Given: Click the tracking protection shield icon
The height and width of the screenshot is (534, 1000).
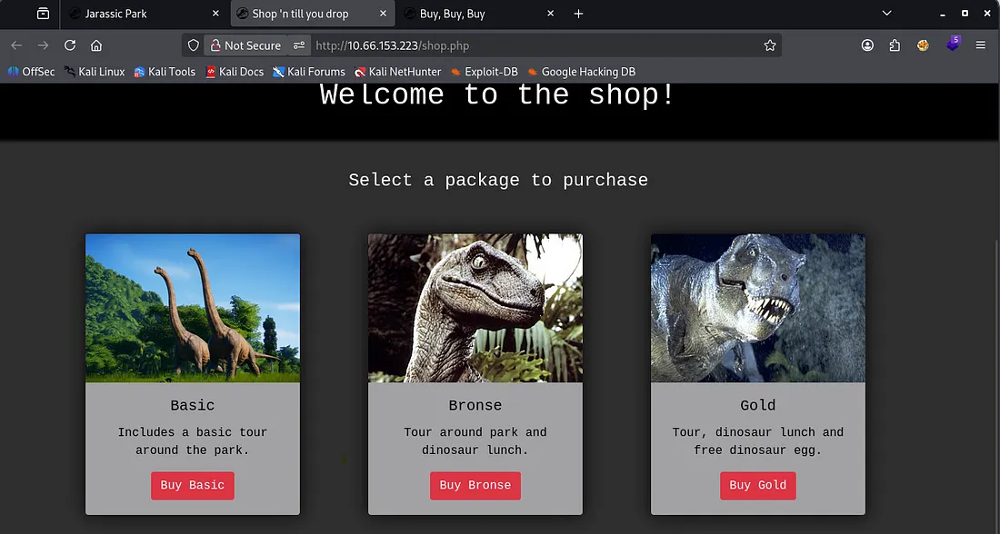Looking at the screenshot, I should click(x=193, y=45).
